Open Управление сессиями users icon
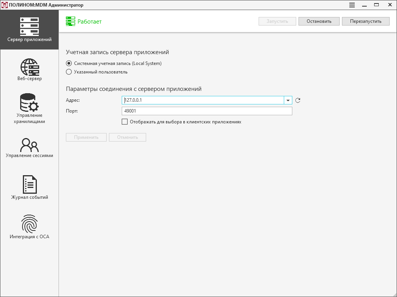The width and height of the screenshot is (397, 297). (29, 145)
